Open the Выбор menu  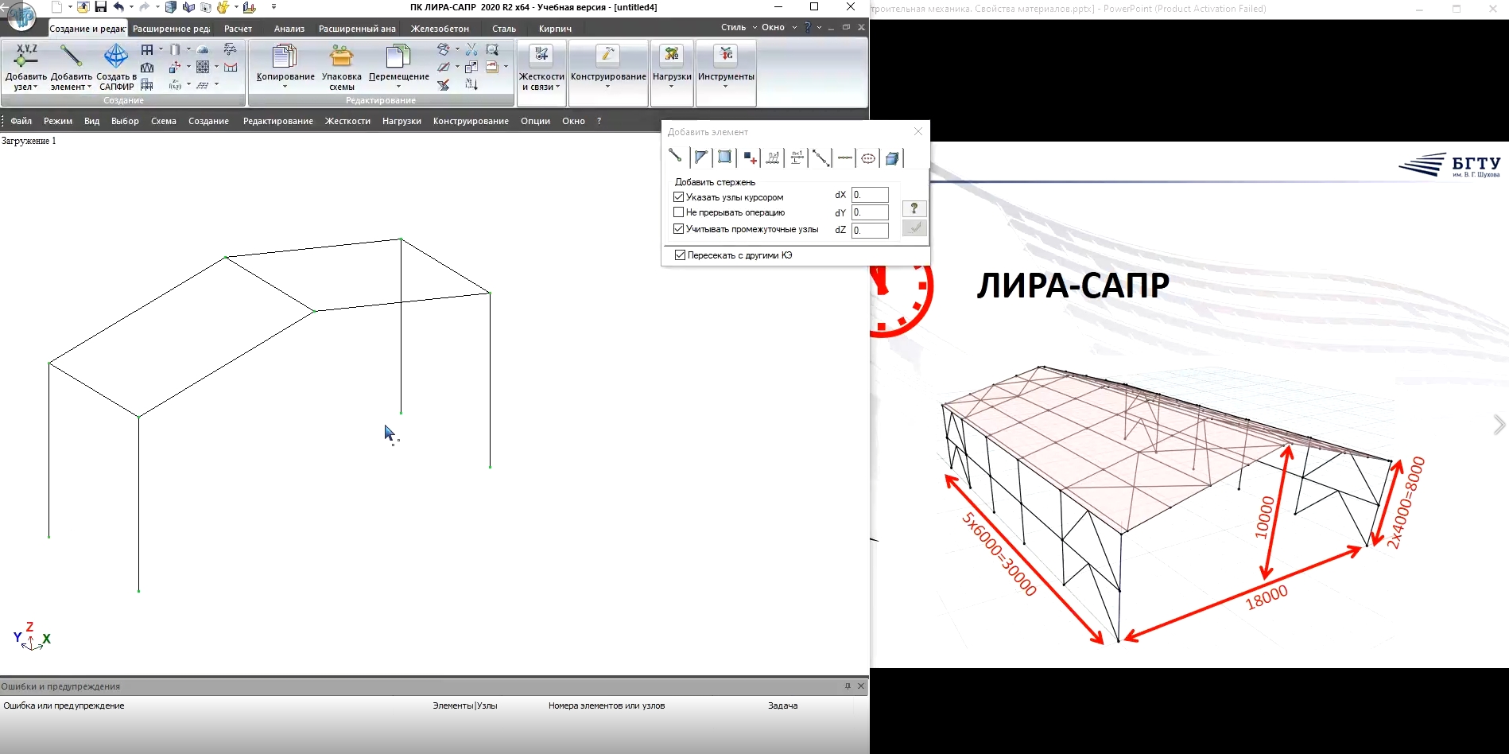(x=125, y=121)
